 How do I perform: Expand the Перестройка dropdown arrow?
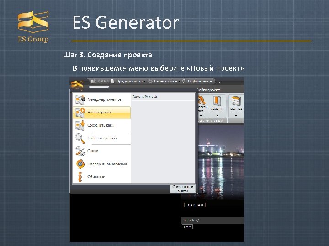(x=180, y=82)
